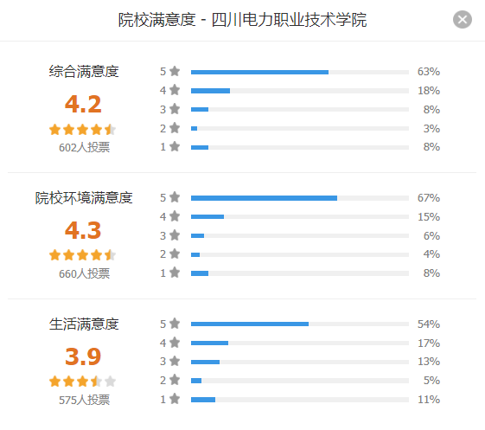Click the 4-star icon in 综合满意度
Screen dimensions: 485x430
175,90
